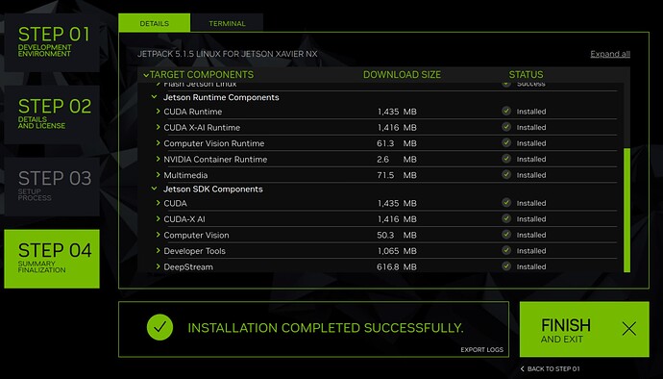663x379 pixels.
Task: Click the large installation completed checkmark icon
Action: pyautogui.click(x=160, y=327)
